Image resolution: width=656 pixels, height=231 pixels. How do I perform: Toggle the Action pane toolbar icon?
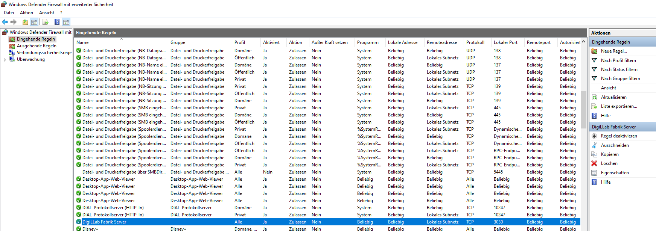[x=66, y=22]
